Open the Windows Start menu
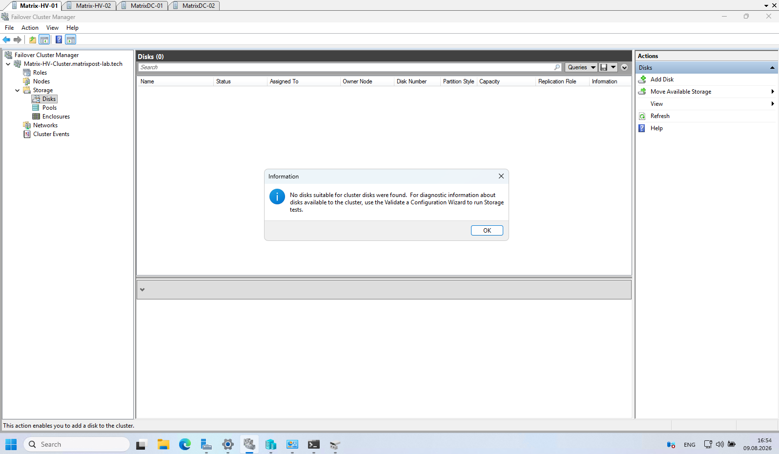Image resolution: width=779 pixels, height=454 pixels. point(11,444)
